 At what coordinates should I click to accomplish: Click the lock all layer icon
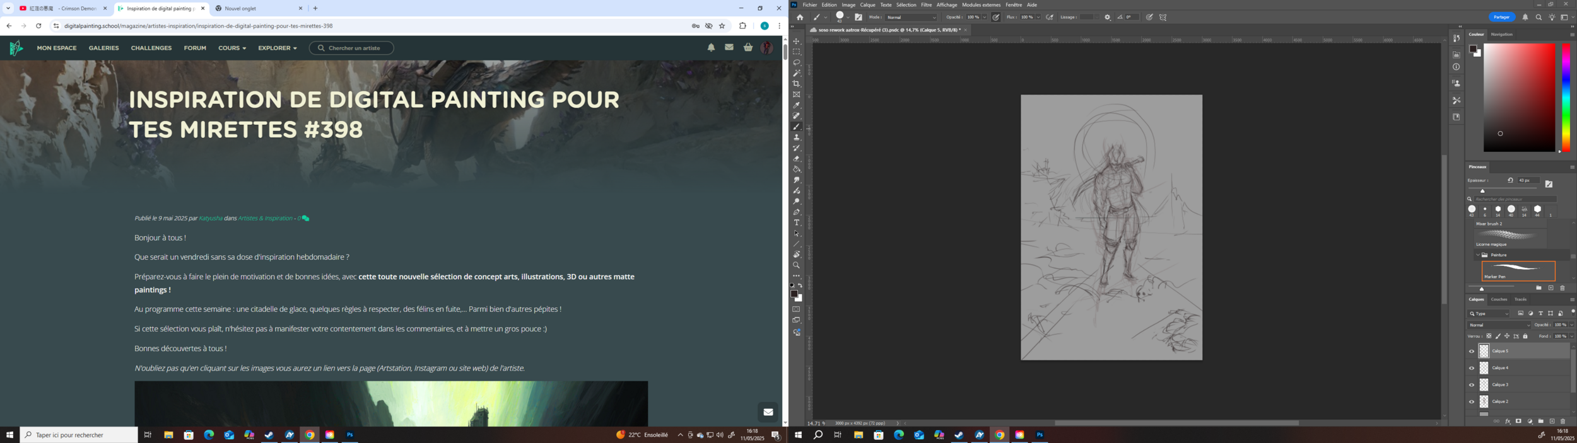[1525, 337]
